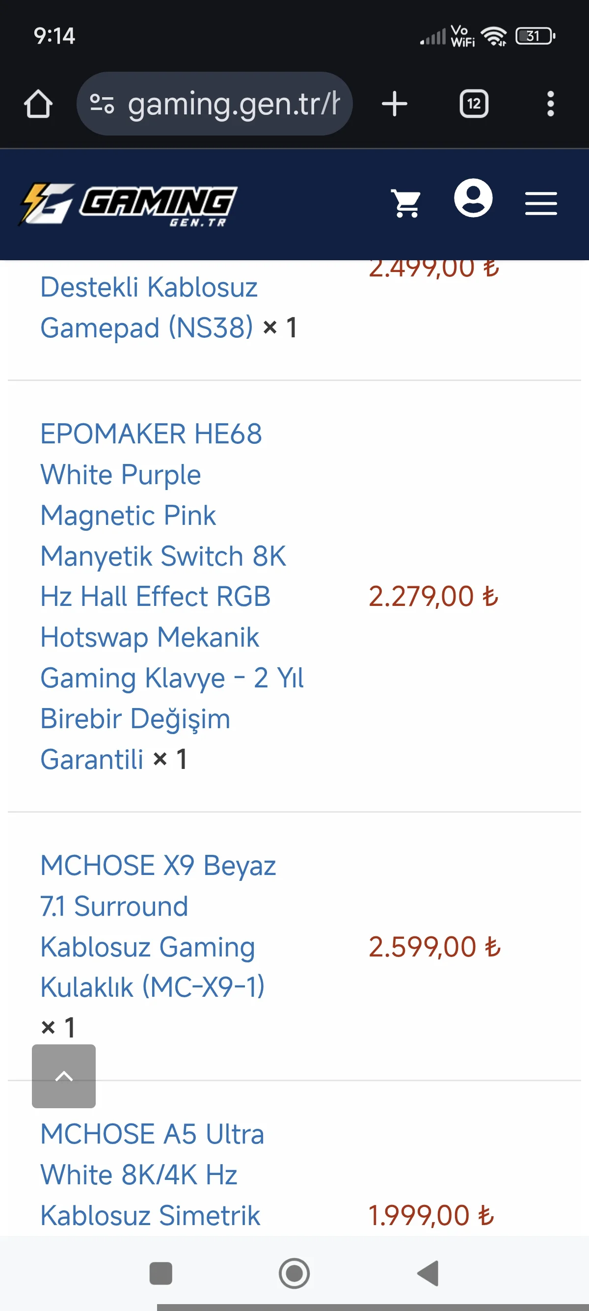Open the user account icon

[473, 198]
